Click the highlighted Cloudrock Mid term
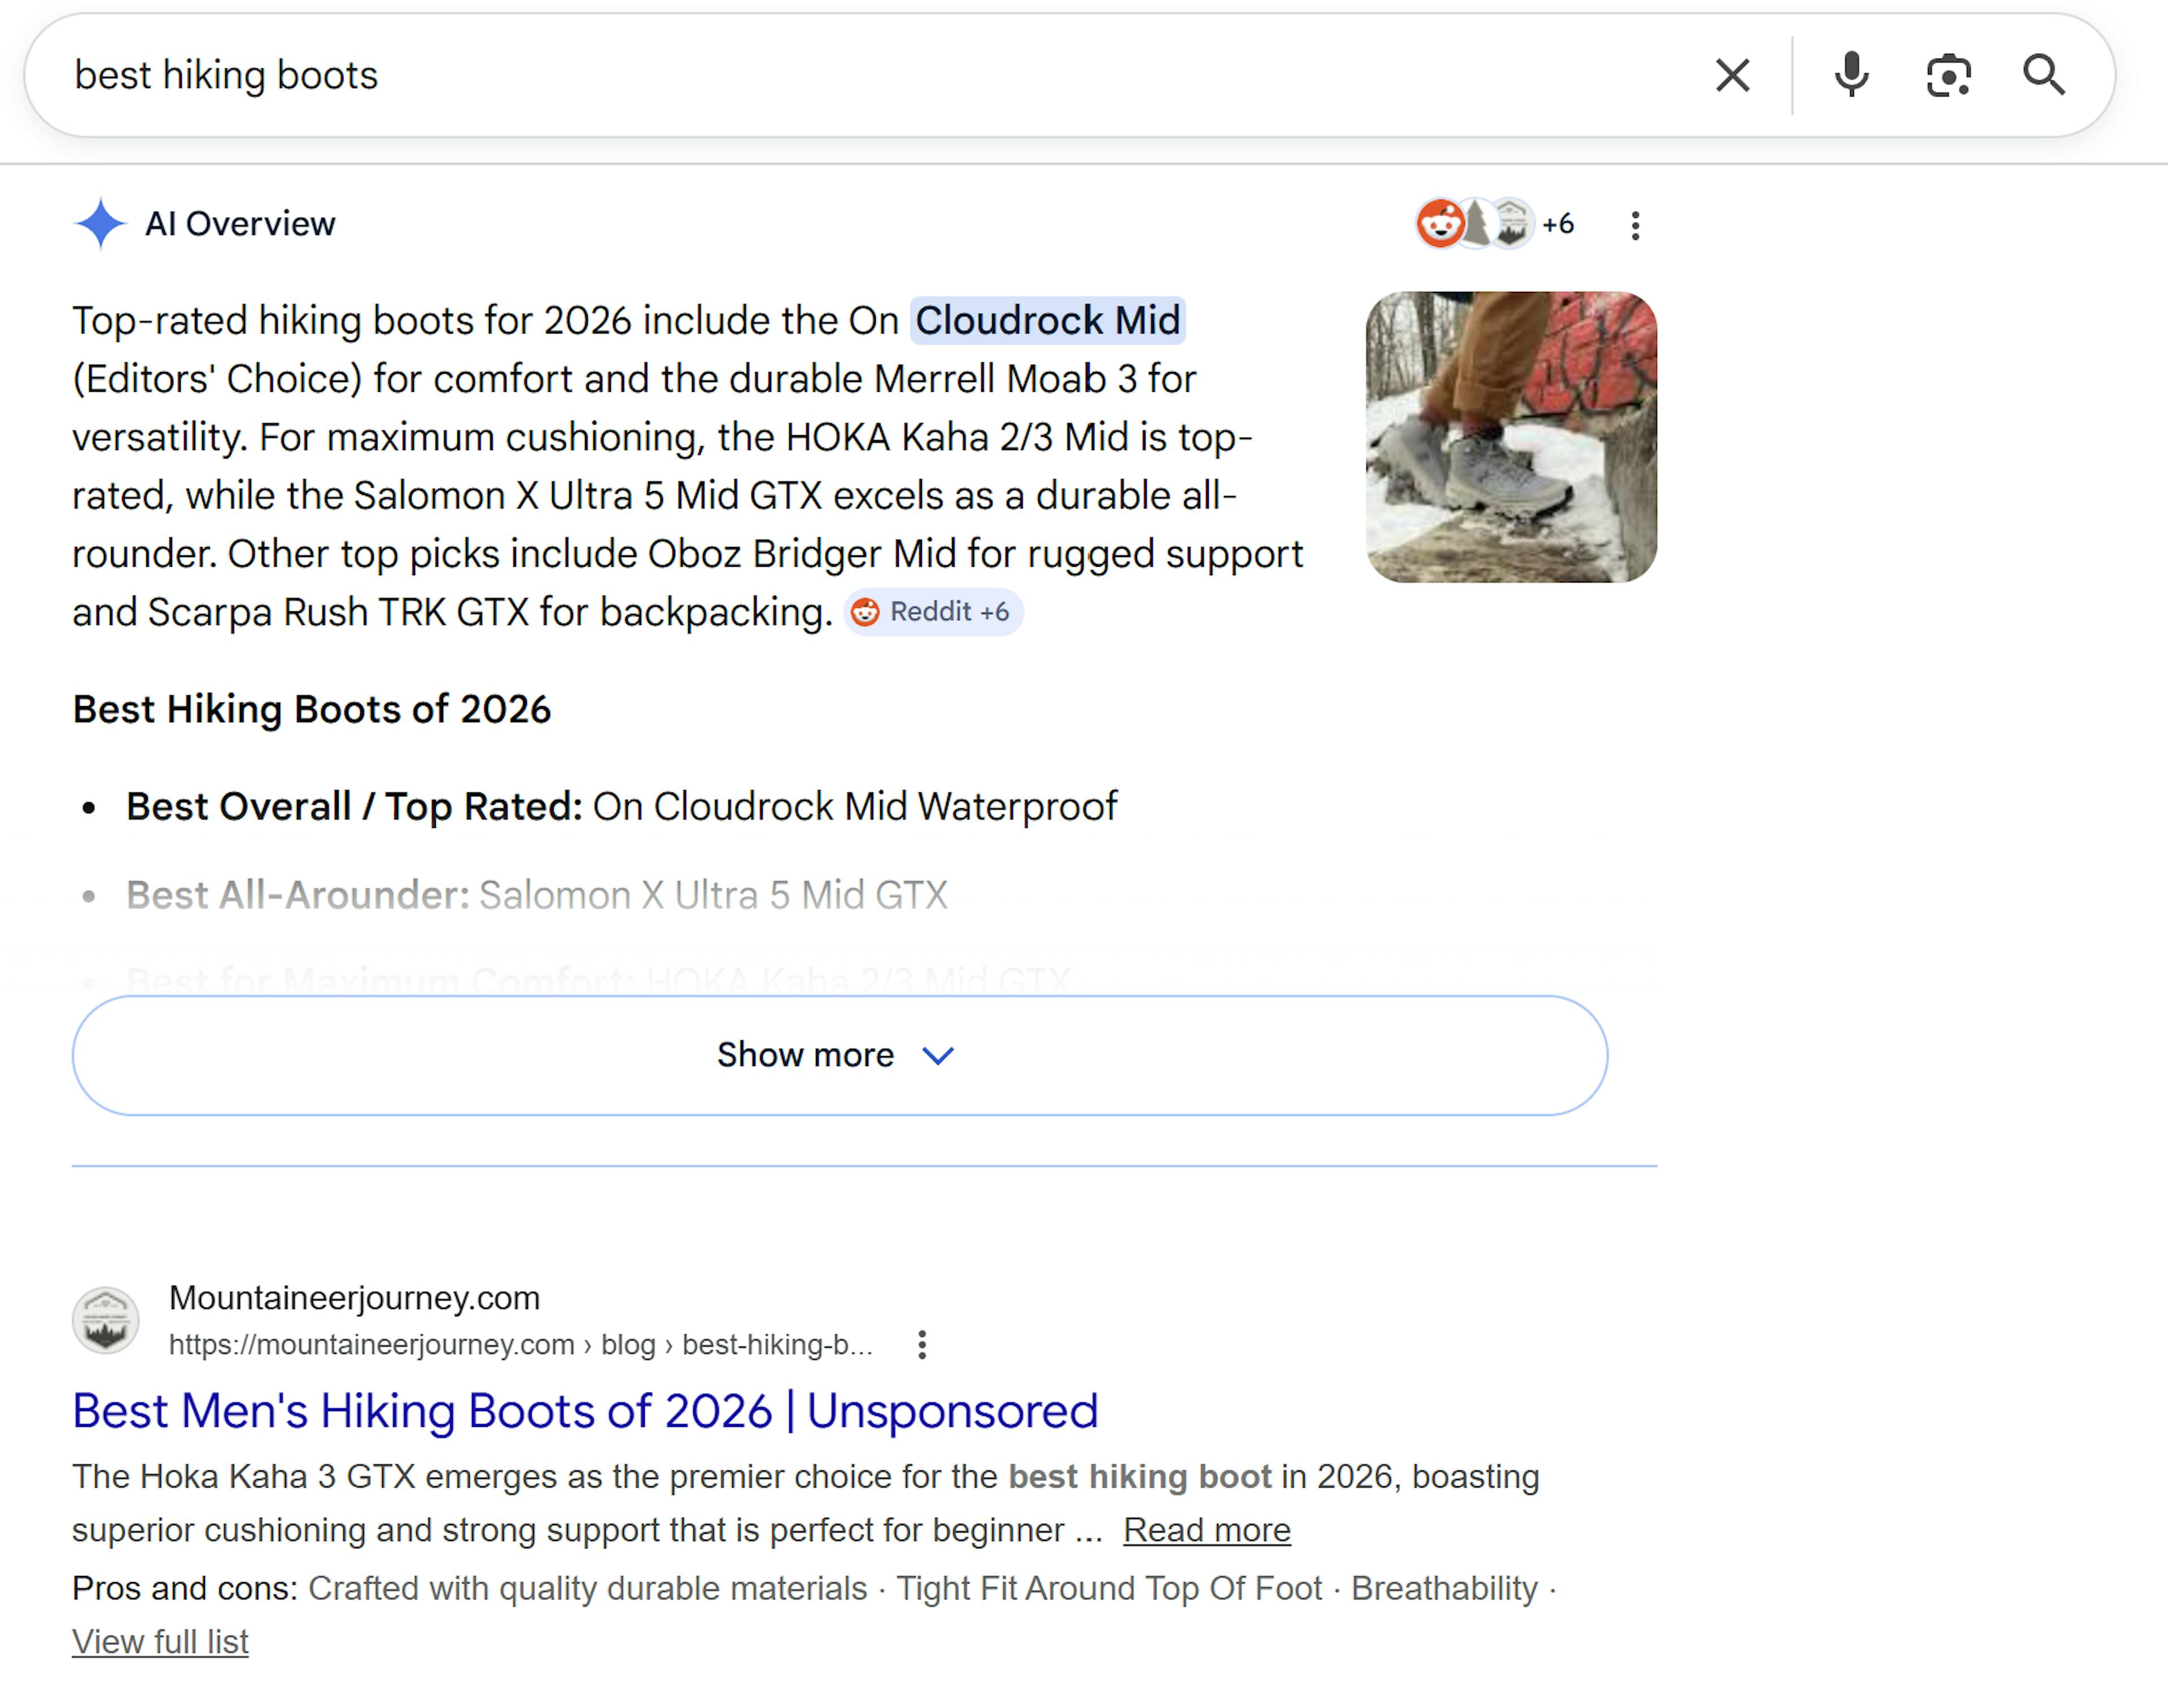The width and height of the screenshot is (2168, 1708). pos(1047,321)
